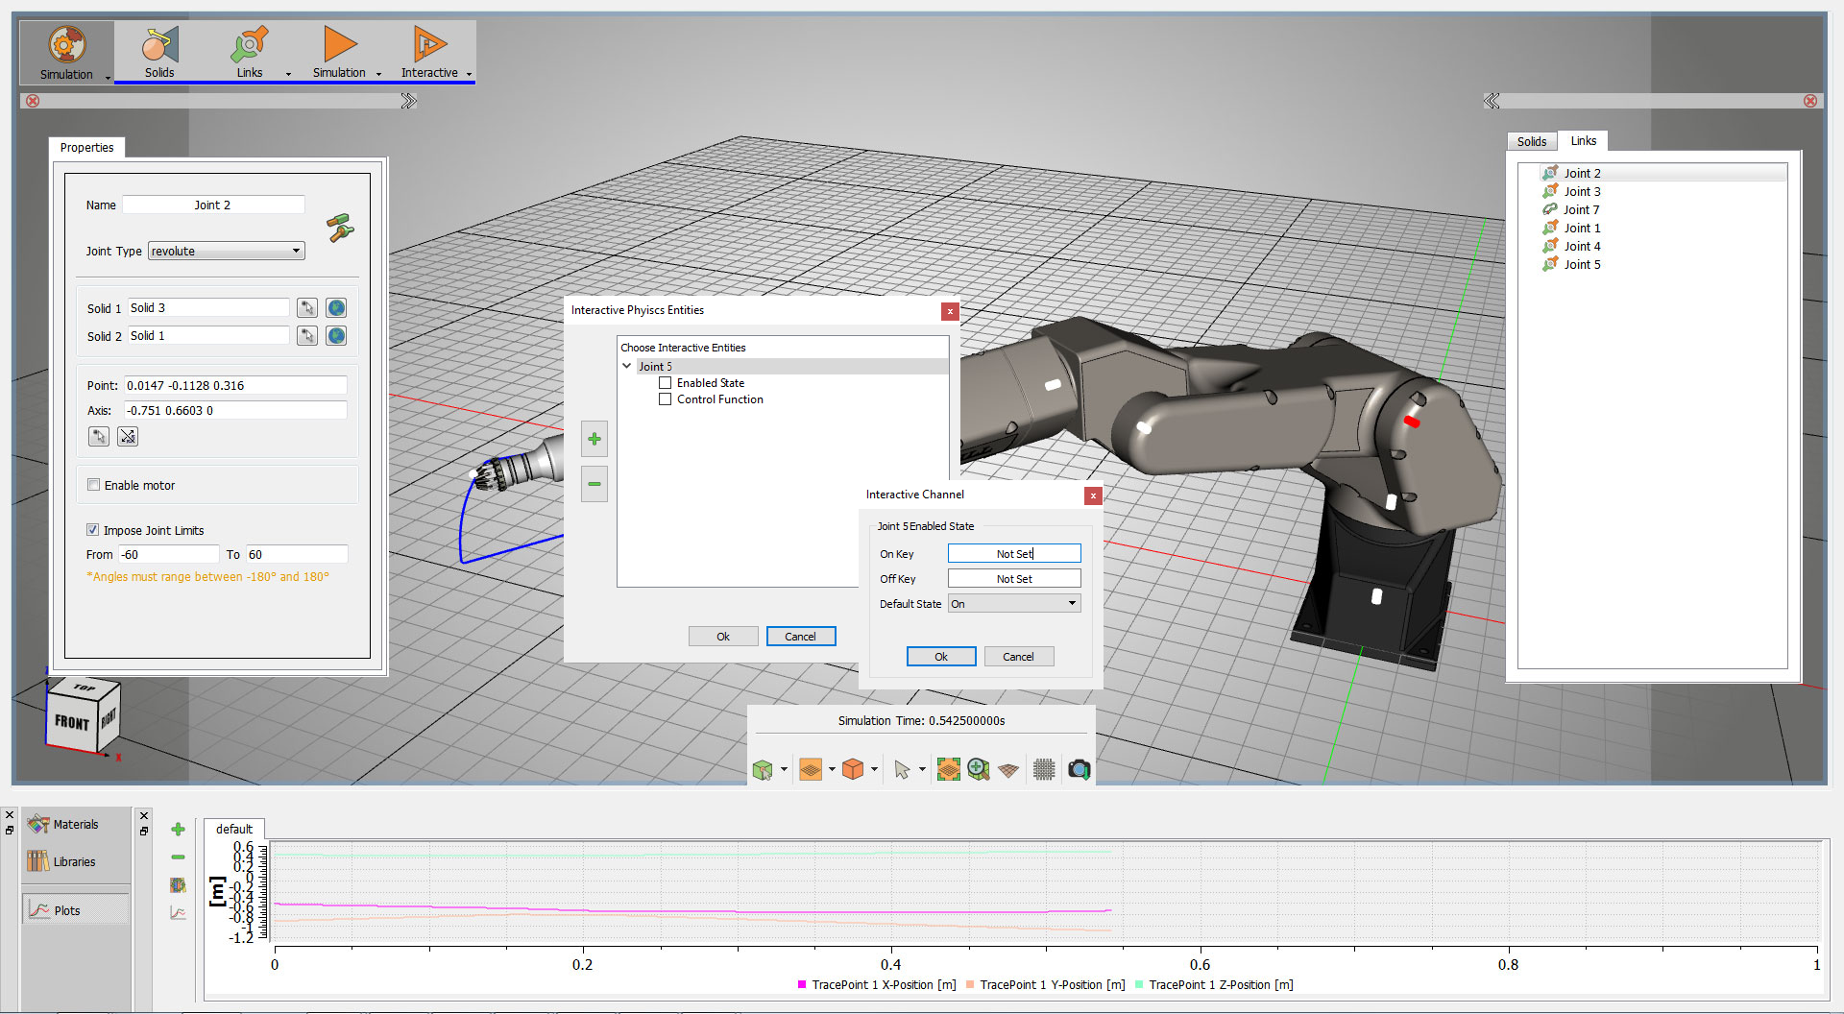The width and height of the screenshot is (1844, 1014).
Task: Toggle ground plane display icon
Action: point(1008,770)
